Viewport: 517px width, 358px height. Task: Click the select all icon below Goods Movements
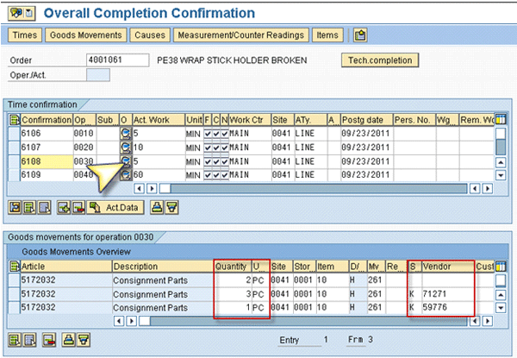[x=15, y=340]
